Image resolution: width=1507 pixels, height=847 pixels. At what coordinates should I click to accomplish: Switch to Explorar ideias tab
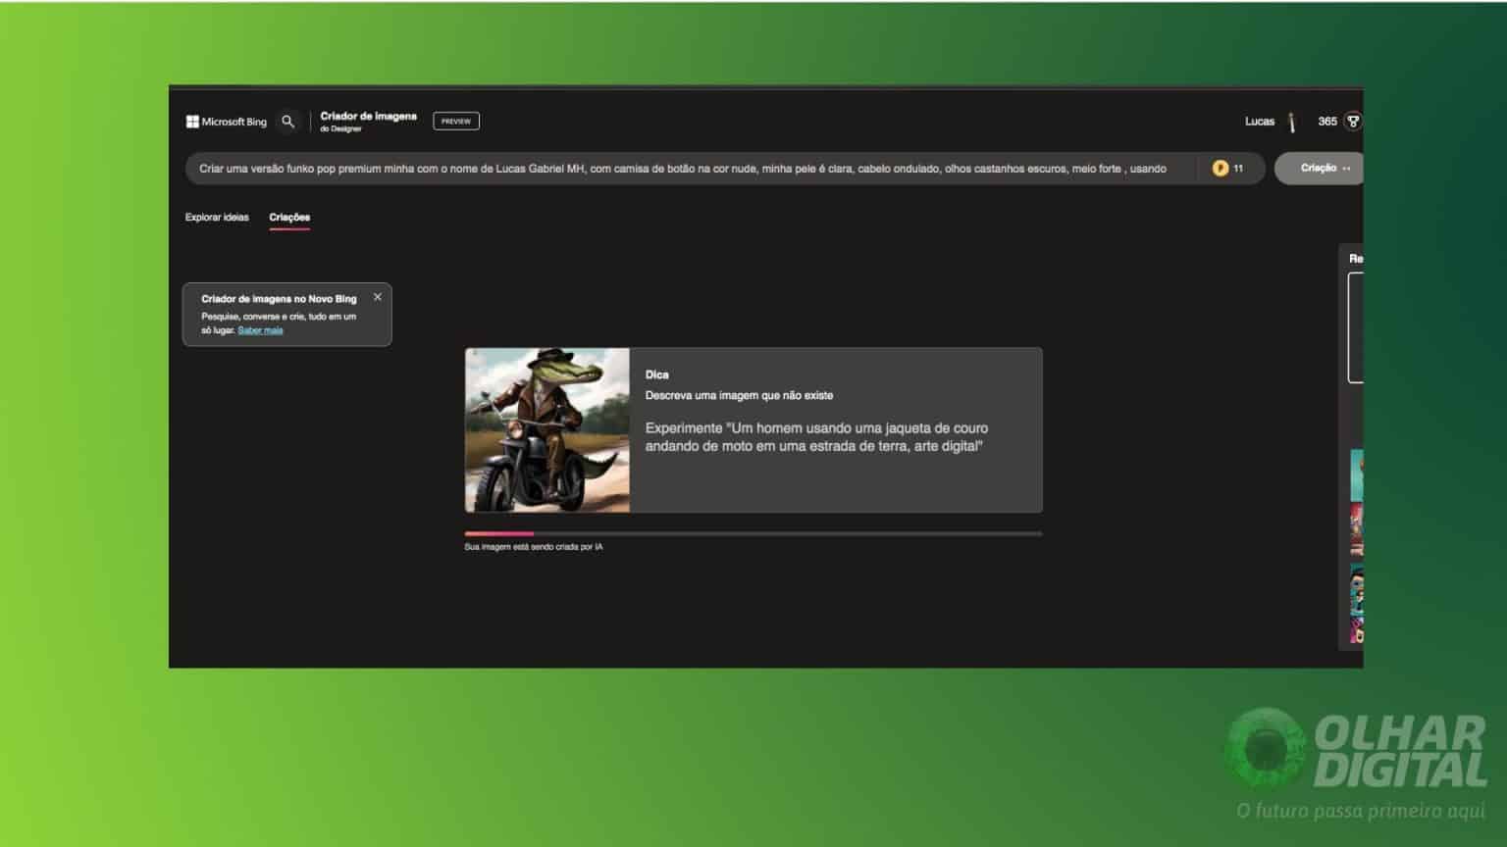217,218
